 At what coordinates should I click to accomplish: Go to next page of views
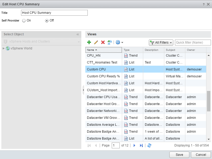(x=134, y=145)
